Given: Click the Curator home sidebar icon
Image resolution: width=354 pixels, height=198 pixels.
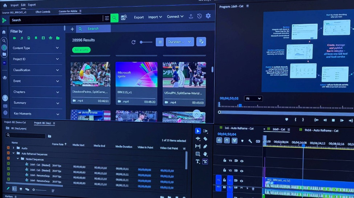Looking at the screenshot, I should coord(4,32).
